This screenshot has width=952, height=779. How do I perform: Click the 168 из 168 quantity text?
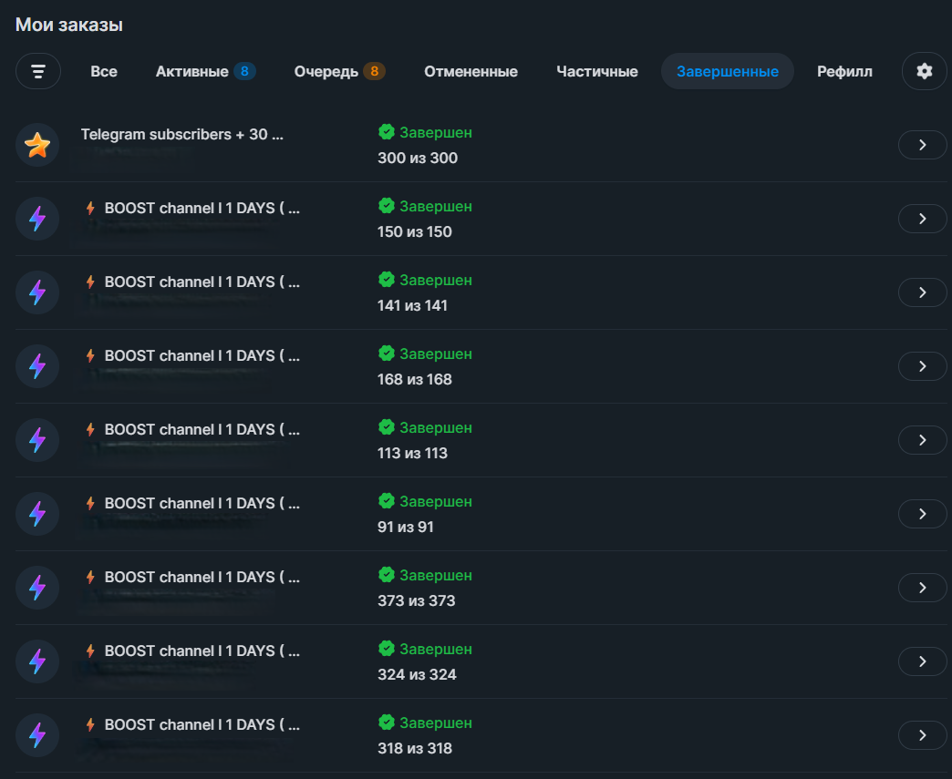pyautogui.click(x=415, y=379)
